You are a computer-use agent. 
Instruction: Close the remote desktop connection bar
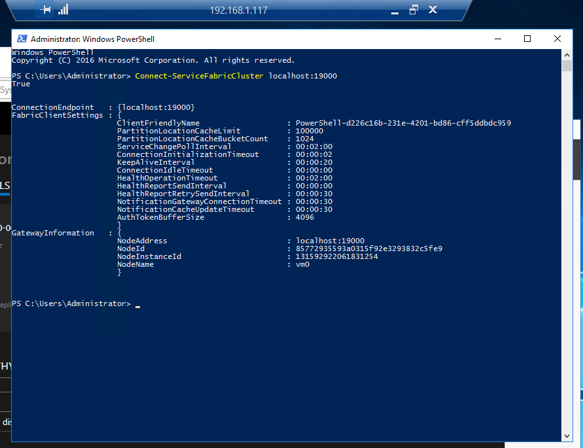(433, 10)
